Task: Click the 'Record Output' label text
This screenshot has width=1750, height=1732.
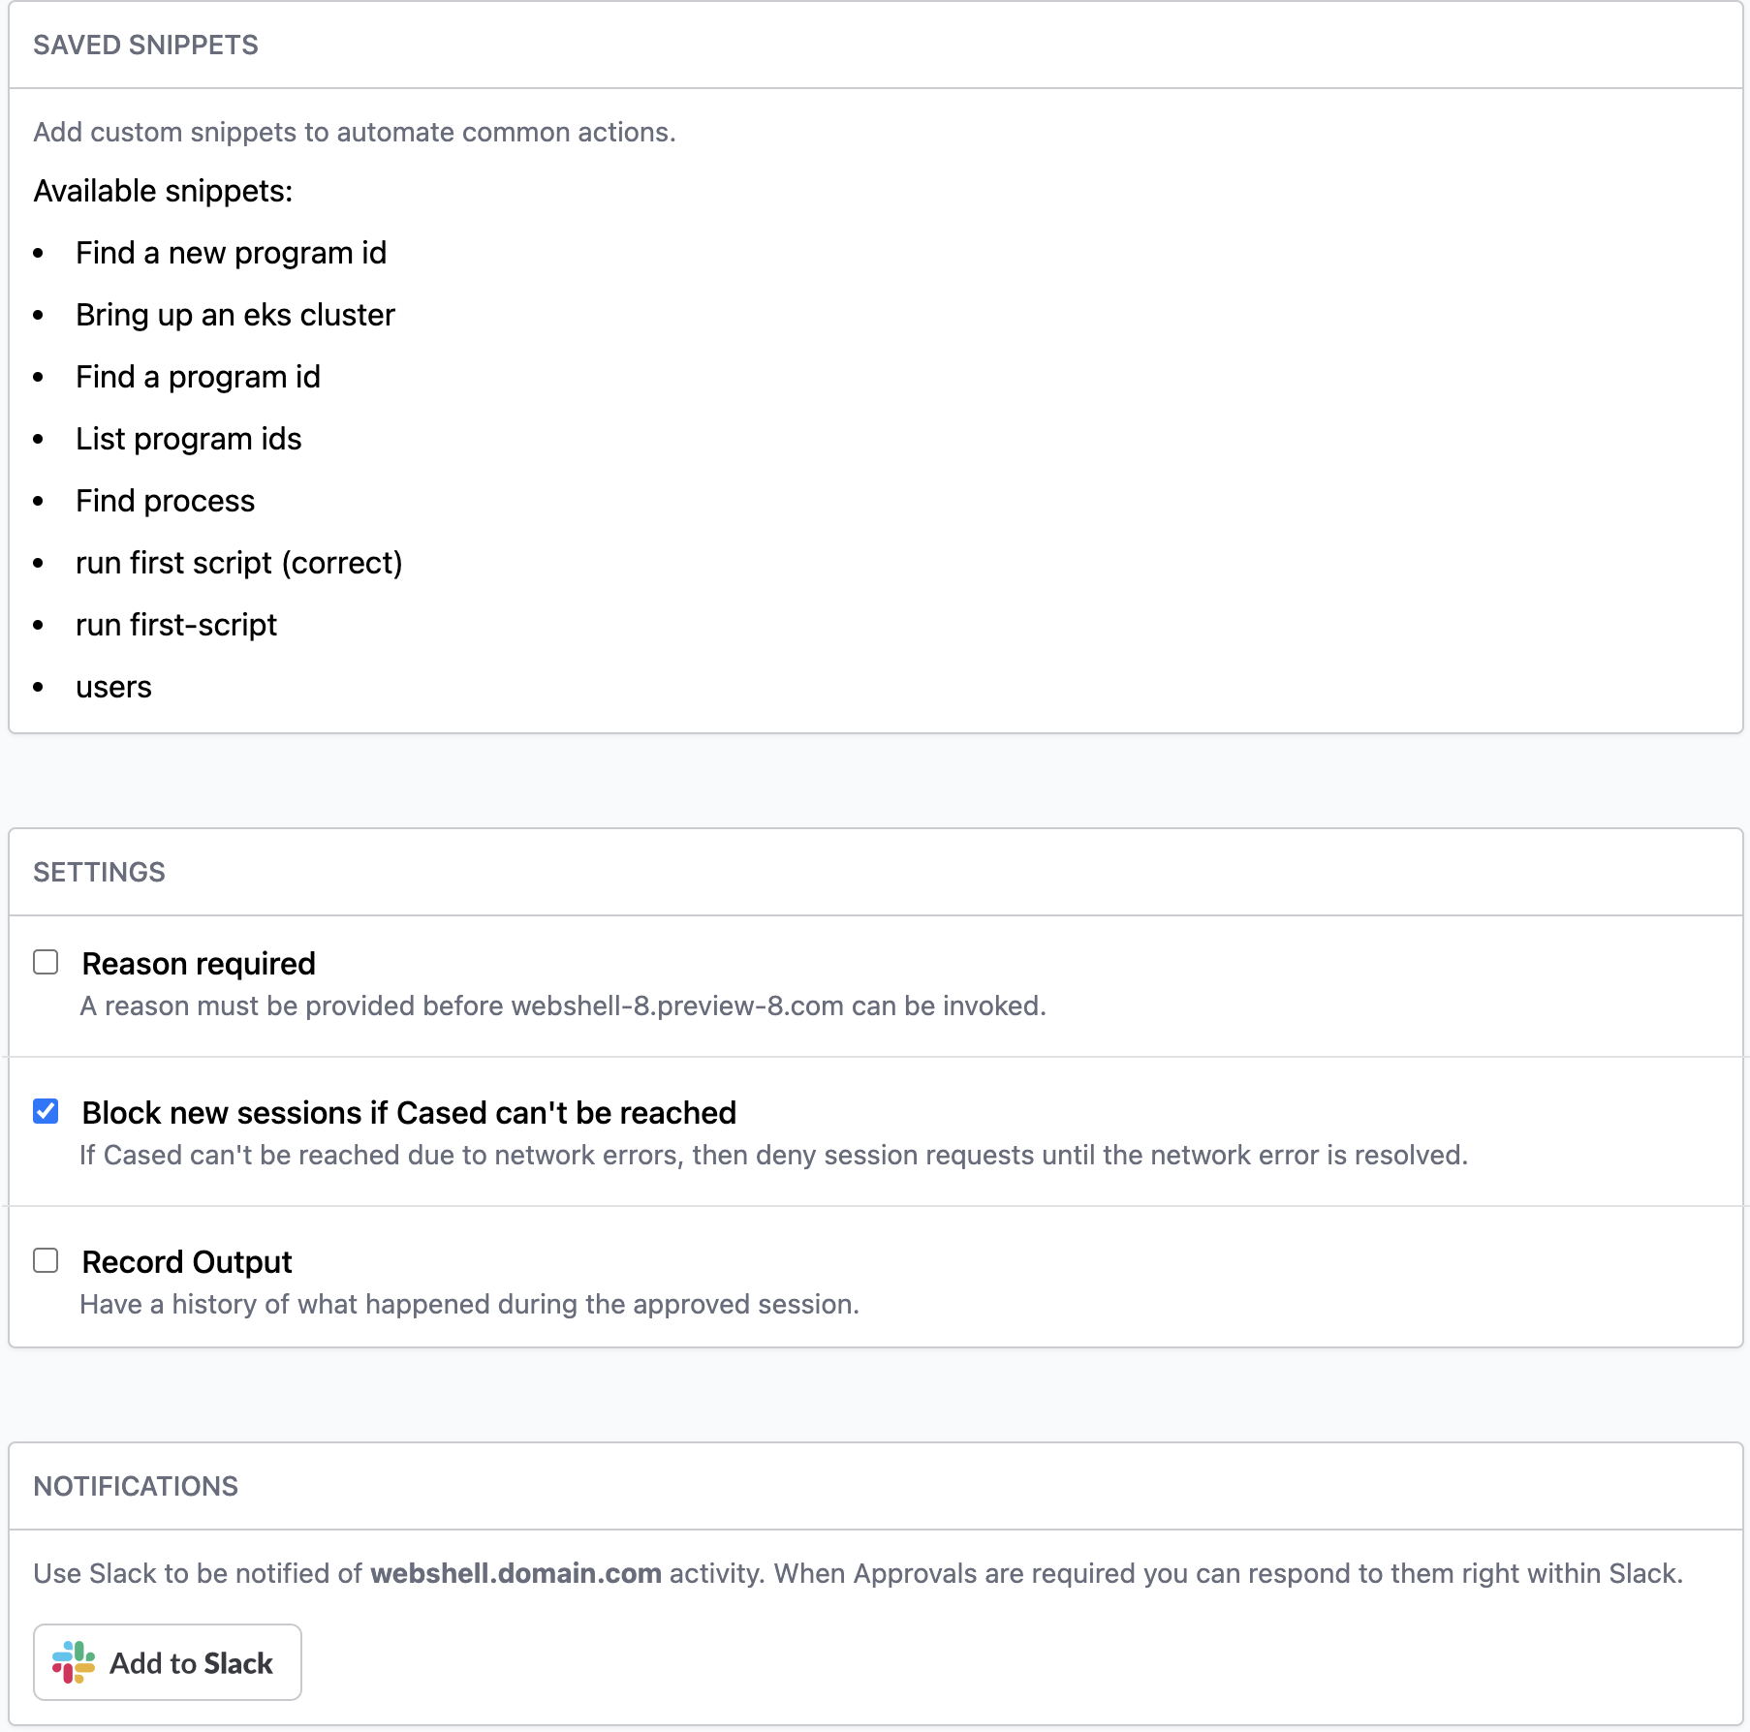Action: [x=187, y=1262]
